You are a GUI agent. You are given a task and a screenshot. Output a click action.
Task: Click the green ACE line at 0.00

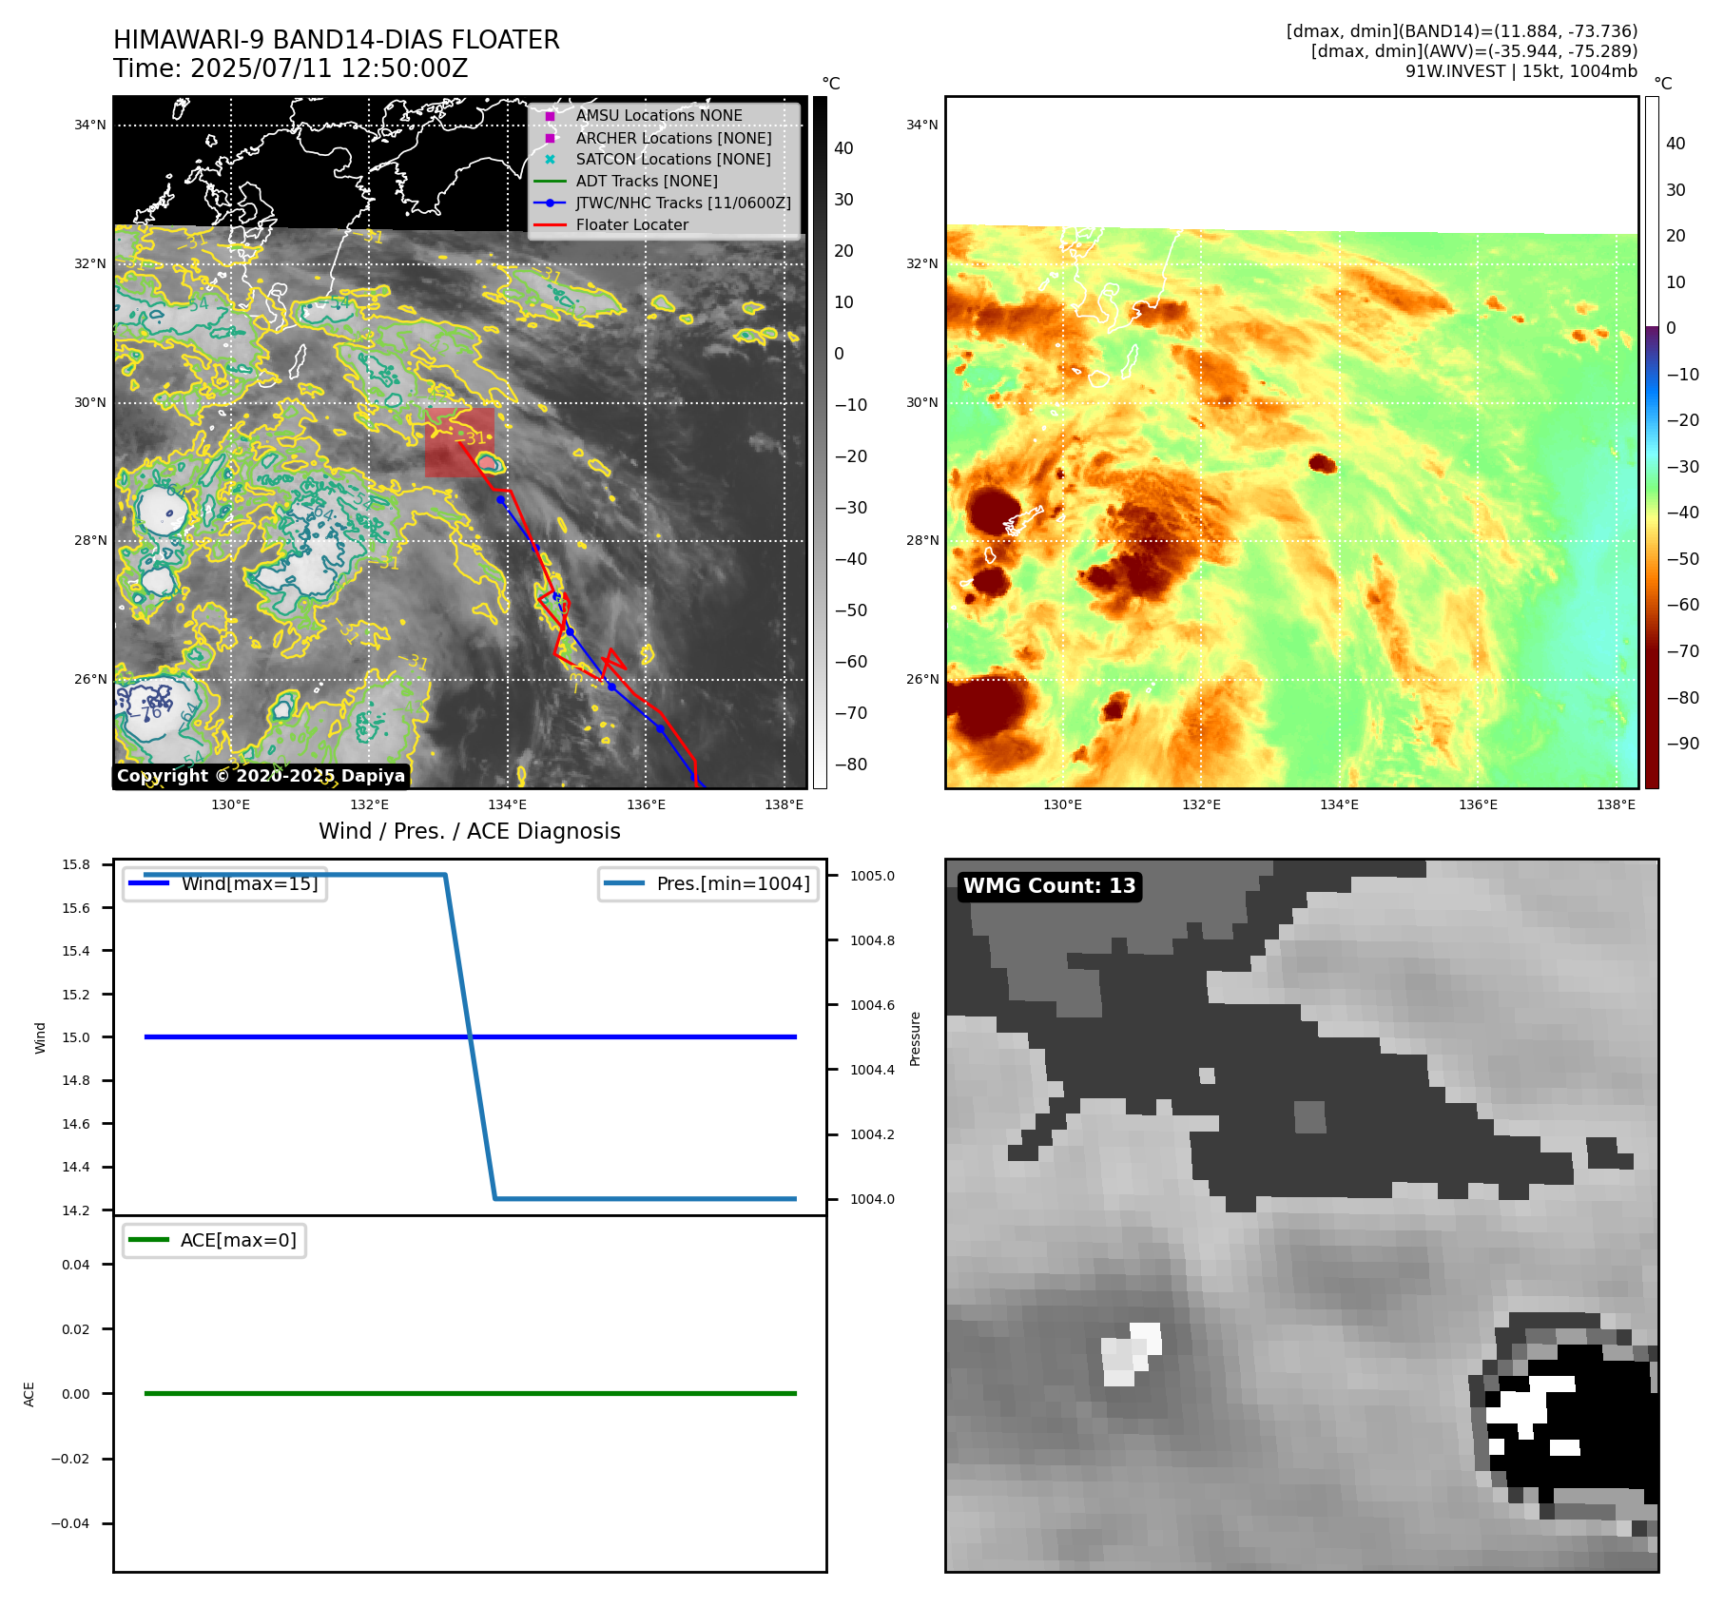[470, 1394]
